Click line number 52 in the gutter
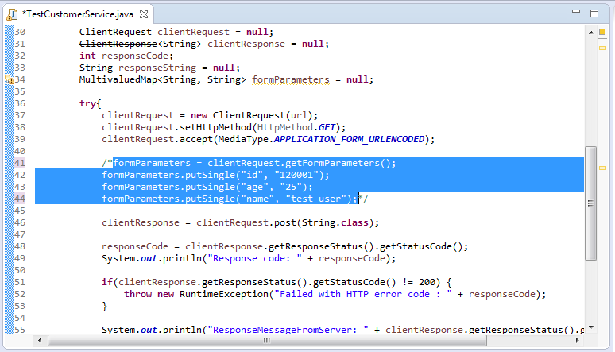This screenshot has height=352, width=615. pos(20,294)
